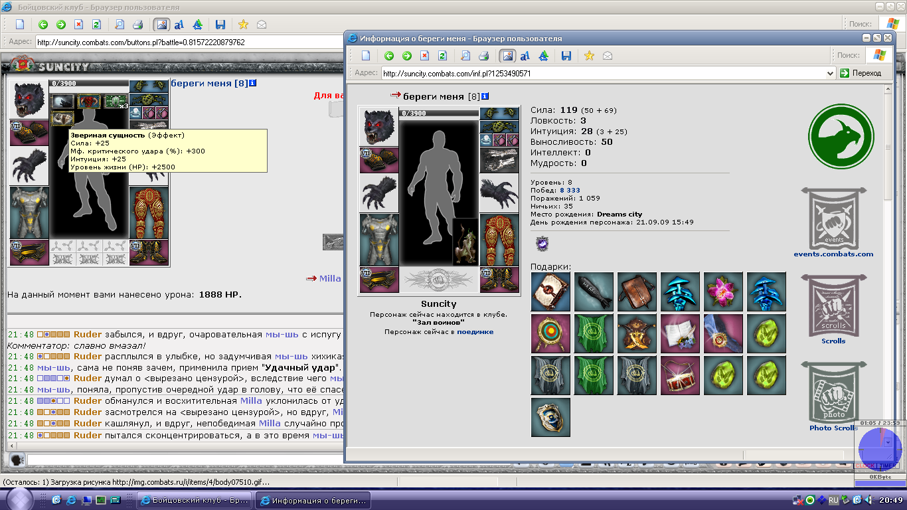Viewport: 907px width, 510px height.
Task: Click the Место рождения Dreams city text
Action: 586,214
